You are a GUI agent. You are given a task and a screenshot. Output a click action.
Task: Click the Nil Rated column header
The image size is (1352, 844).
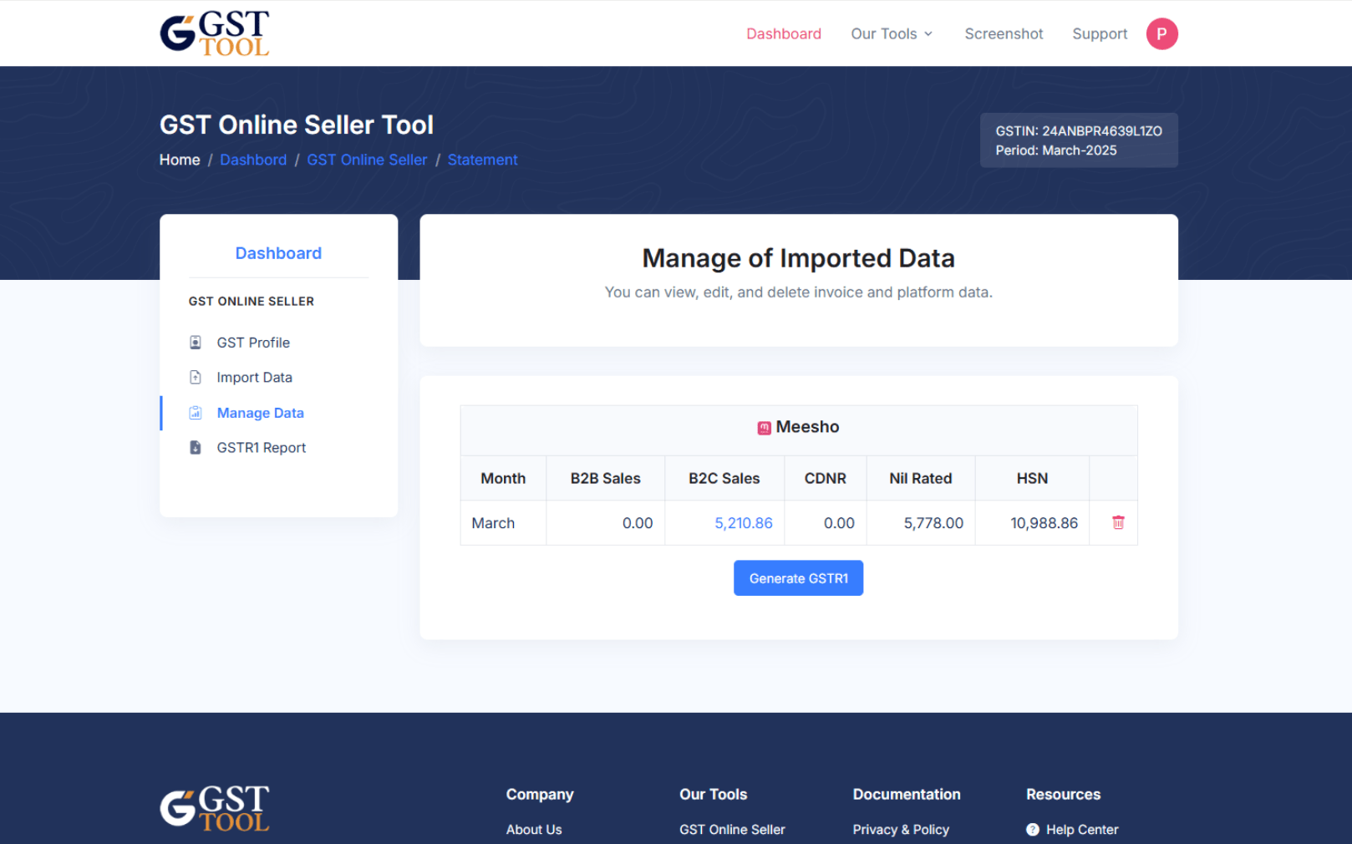click(920, 479)
